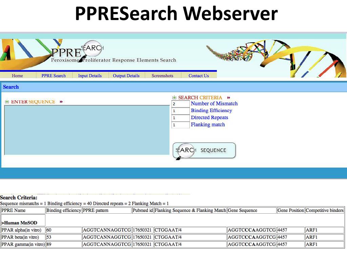
Task: Select the PPAR gamma(in vitro) cell
Action: click(23, 244)
